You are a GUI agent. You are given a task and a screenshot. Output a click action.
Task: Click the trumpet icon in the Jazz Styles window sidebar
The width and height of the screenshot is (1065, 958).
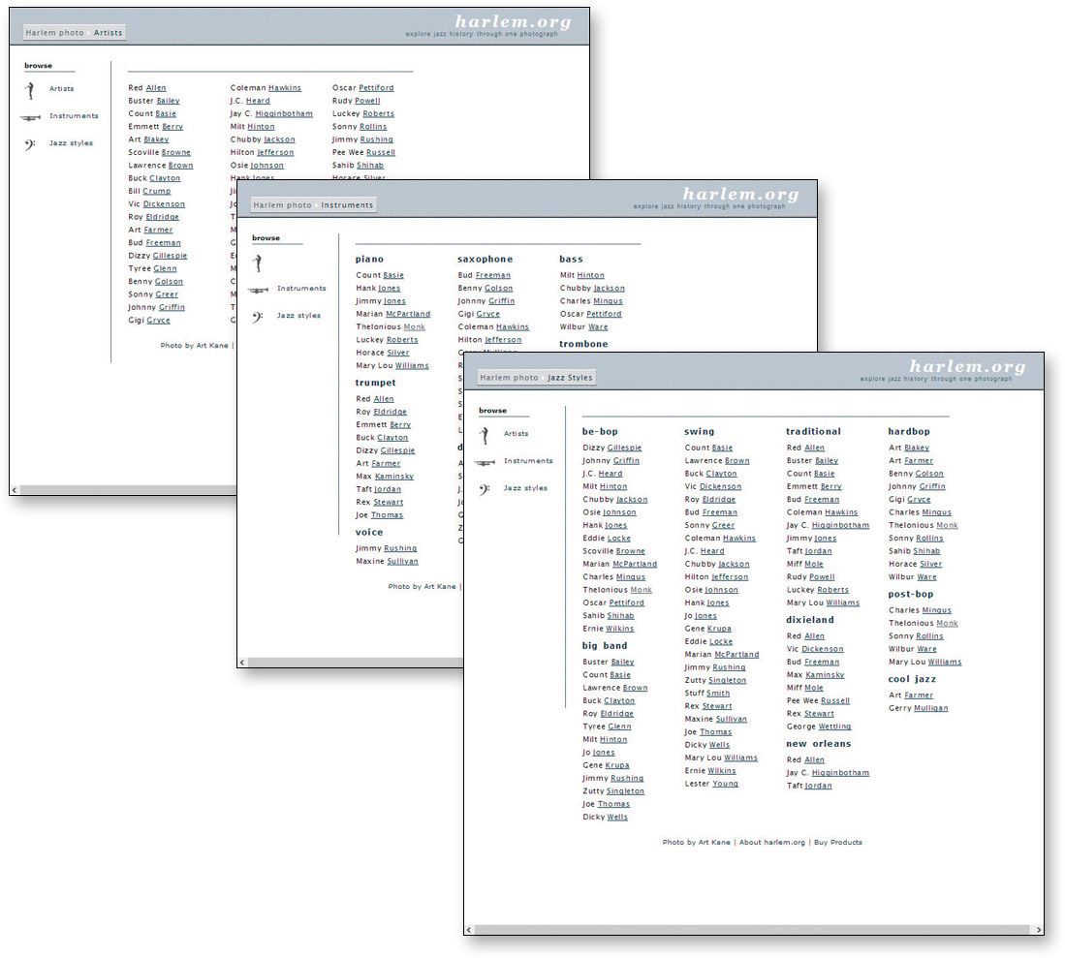point(485,462)
